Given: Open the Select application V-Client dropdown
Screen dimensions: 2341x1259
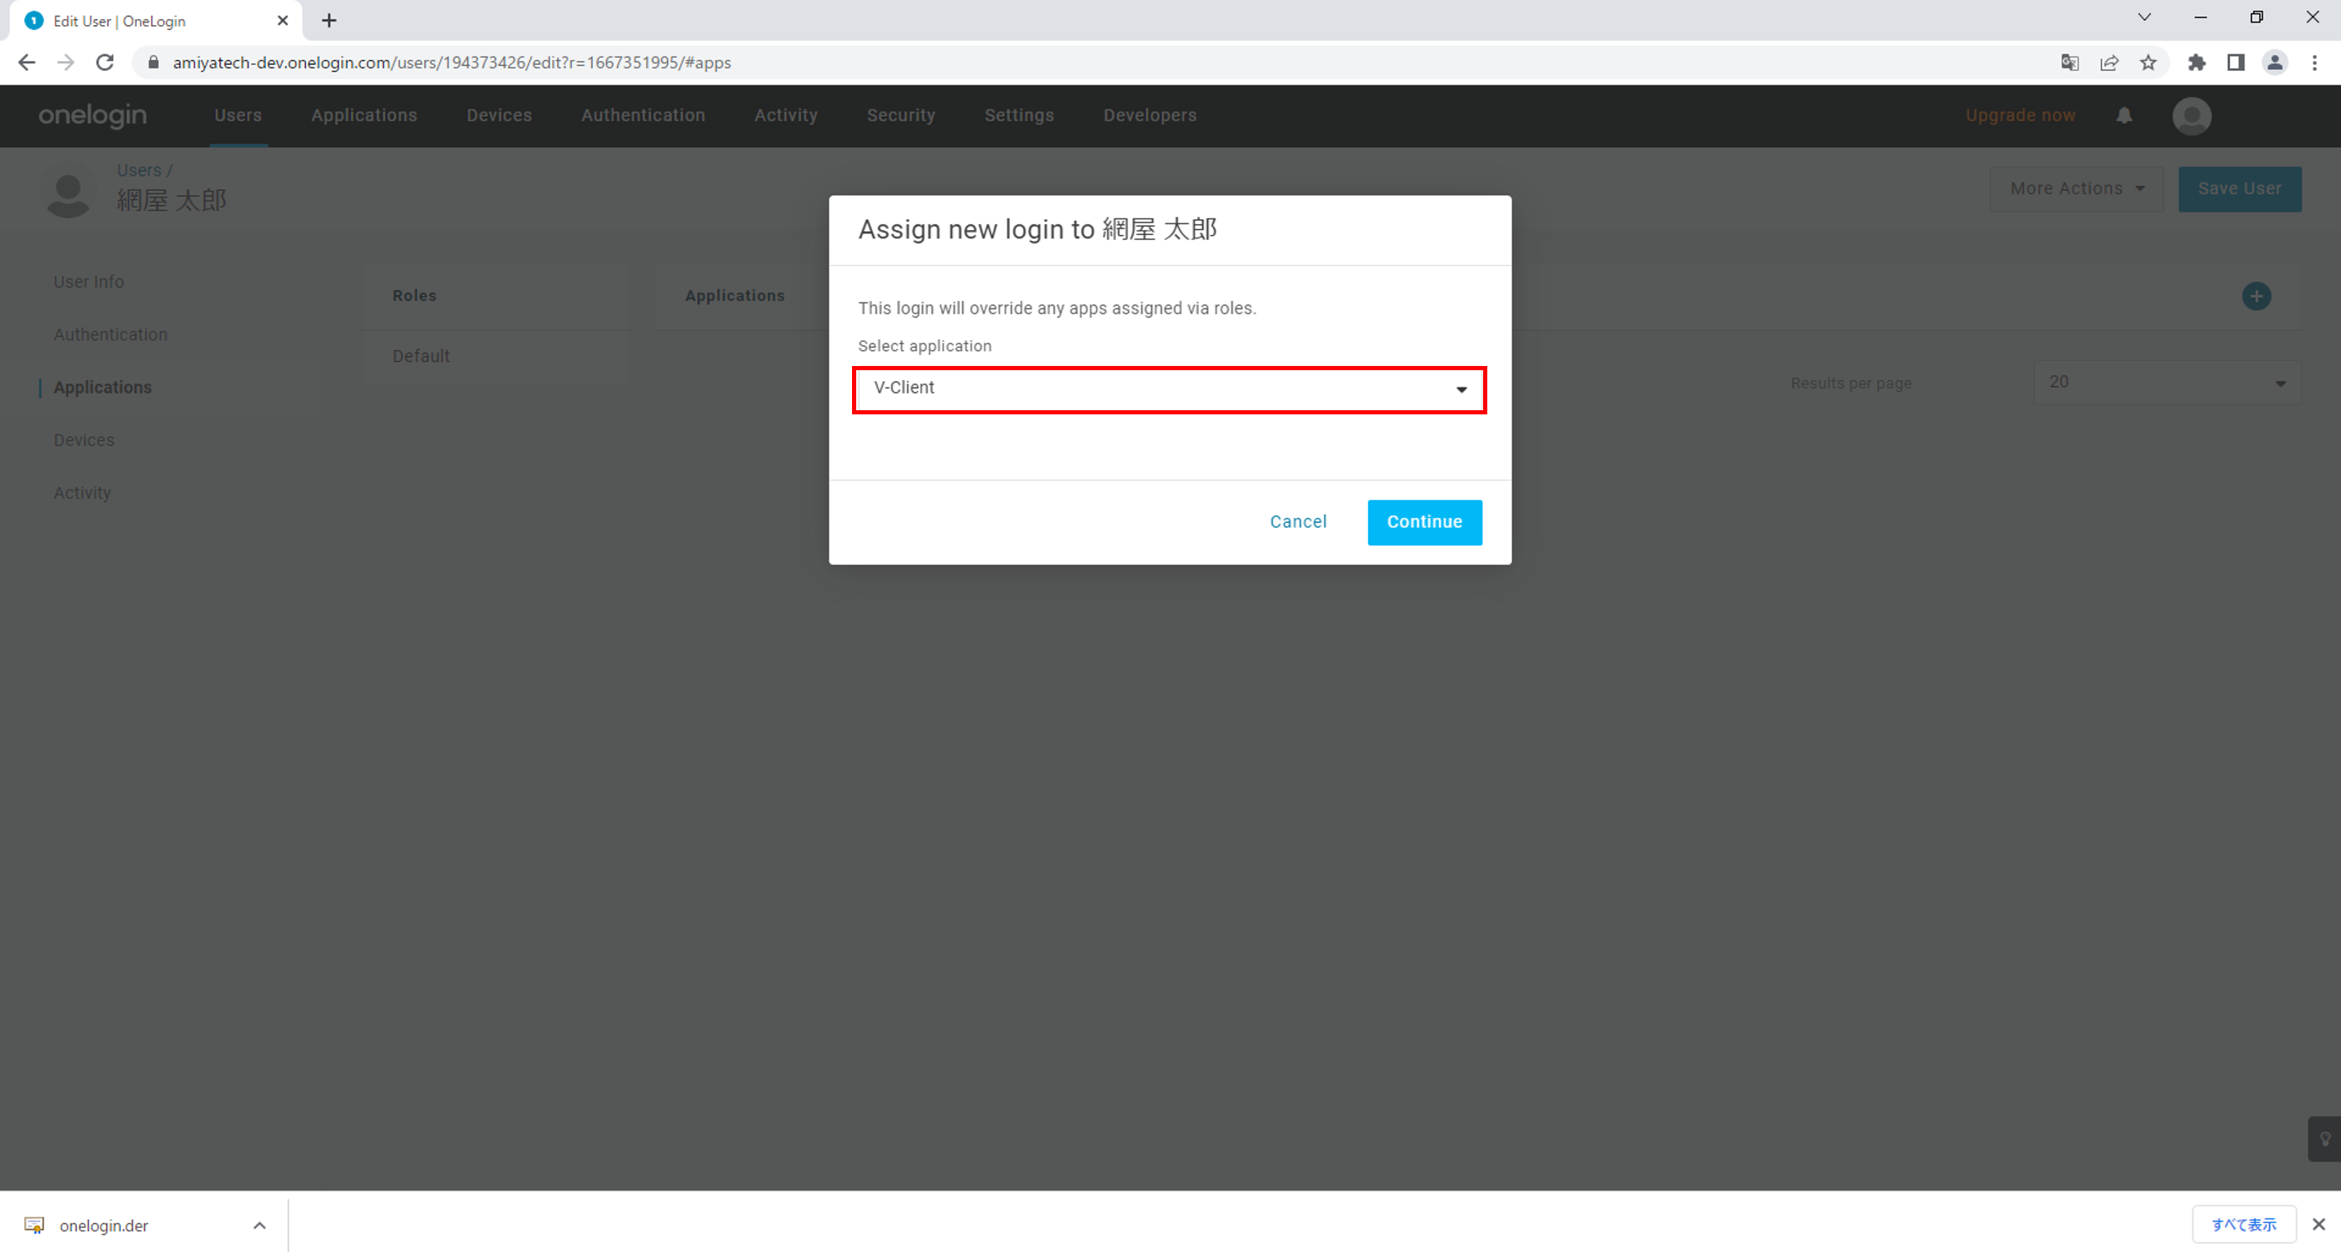Looking at the screenshot, I should [x=1170, y=389].
